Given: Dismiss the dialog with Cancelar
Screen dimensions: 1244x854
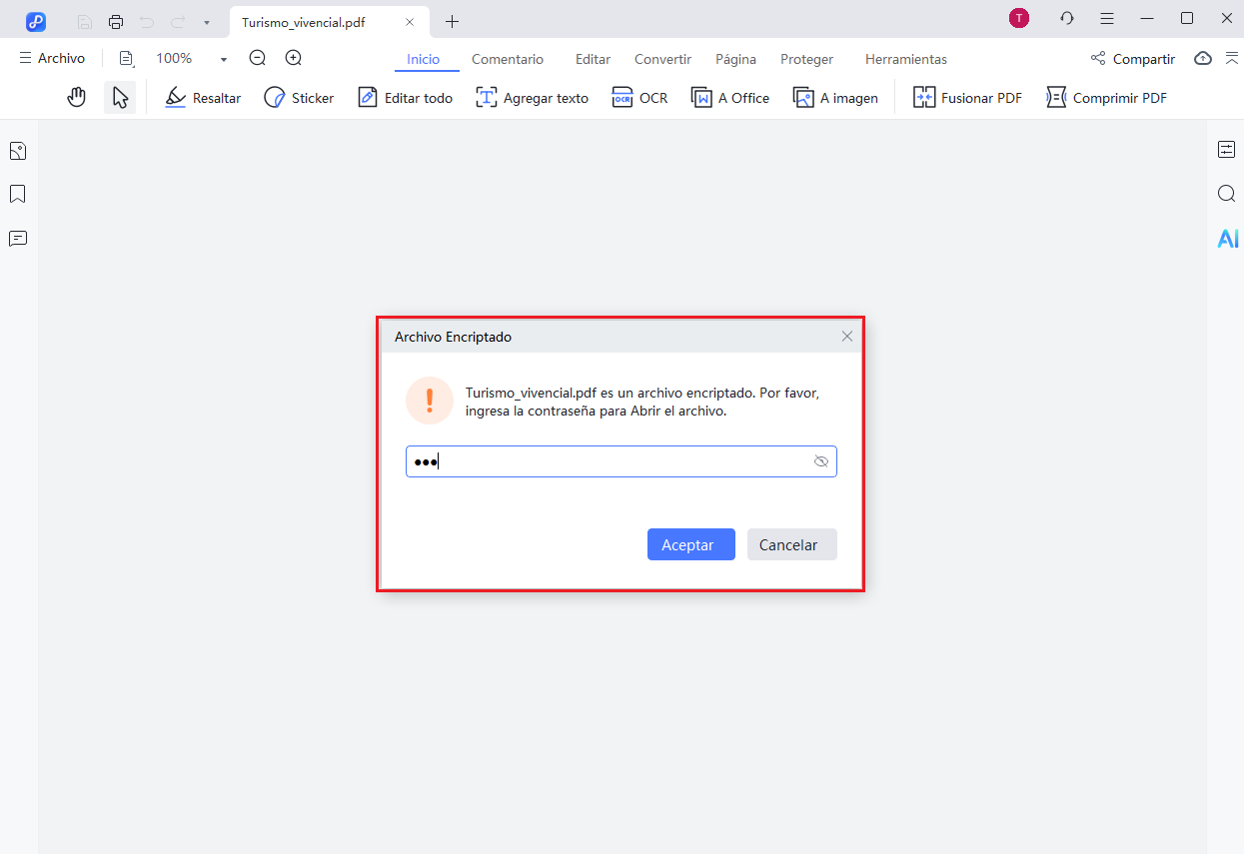Looking at the screenshot, I should [x=791, y=544].
